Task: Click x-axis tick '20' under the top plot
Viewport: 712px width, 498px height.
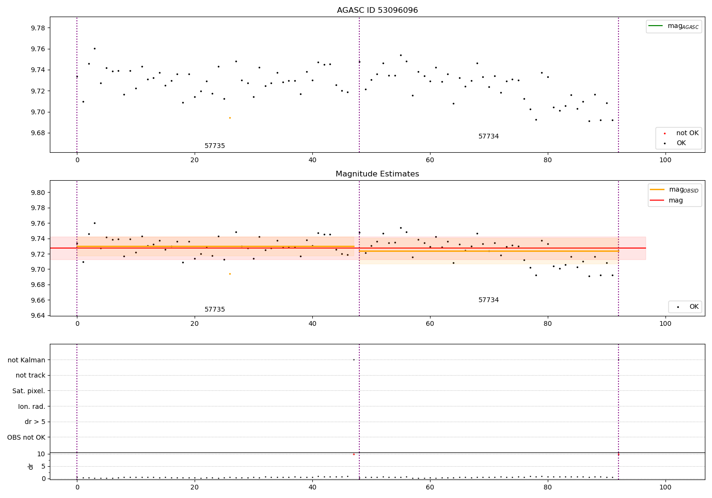Action: pyautogui.click(x=195, y=160)
